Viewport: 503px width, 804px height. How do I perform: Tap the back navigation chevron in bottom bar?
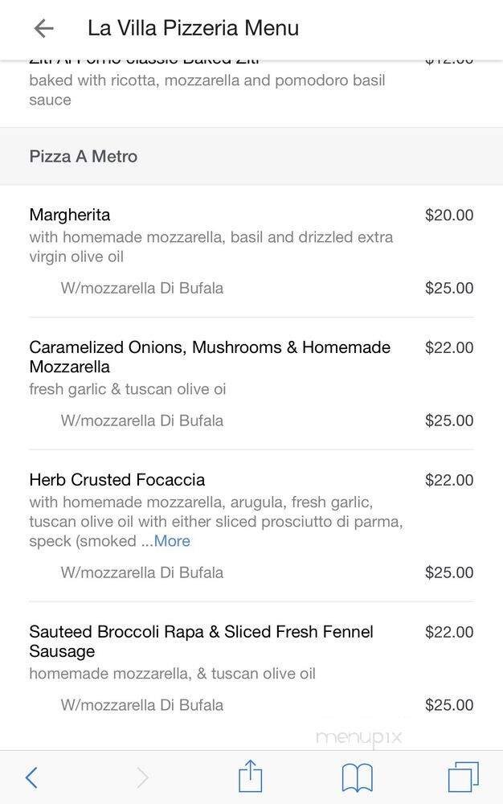pos(31,777)
